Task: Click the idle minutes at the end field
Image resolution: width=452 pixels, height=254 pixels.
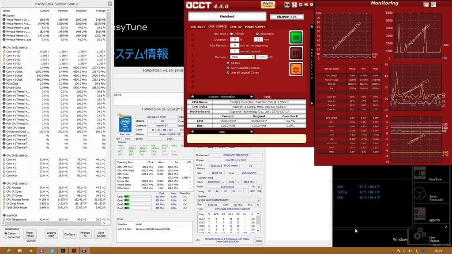Action: coord(235,51)
